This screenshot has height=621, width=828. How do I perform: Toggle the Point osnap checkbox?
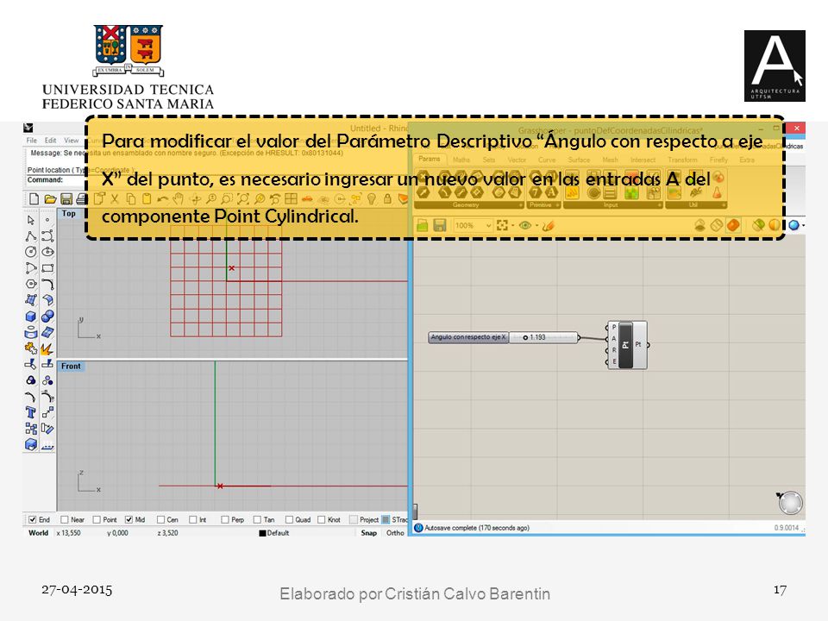point(97,519)
